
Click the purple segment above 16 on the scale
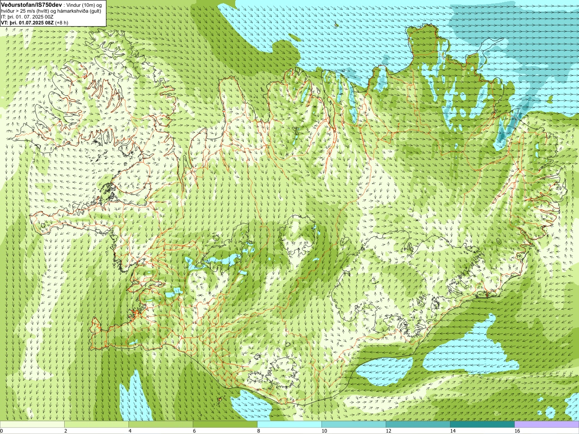point(547,425)
